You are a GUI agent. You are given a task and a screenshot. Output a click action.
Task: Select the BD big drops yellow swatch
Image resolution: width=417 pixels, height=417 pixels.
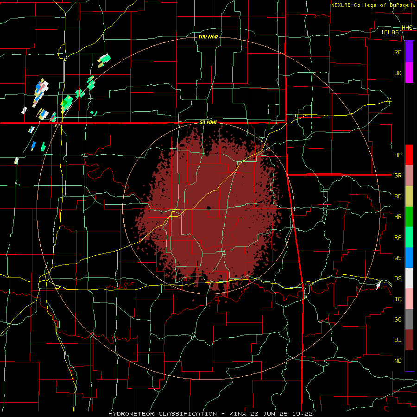409,196
